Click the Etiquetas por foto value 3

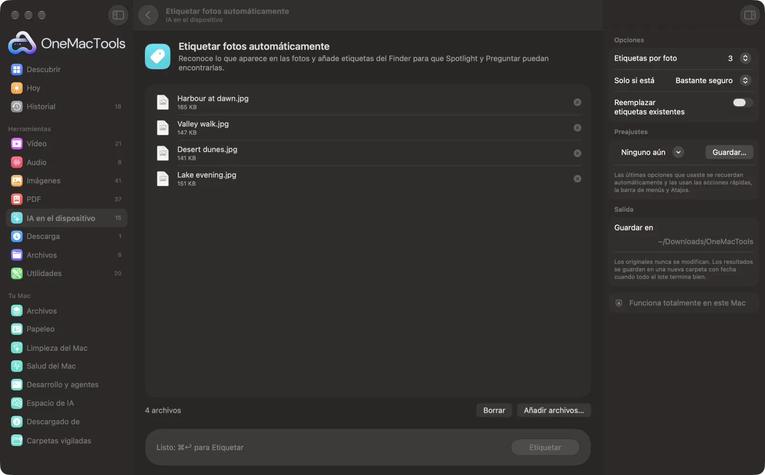[x=730, y=58]
